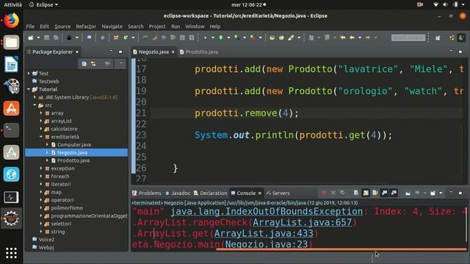This screenshot has height=264, width=470.
Task: Switch to the Prodotto.java editor tab
Action: (199, 52)
